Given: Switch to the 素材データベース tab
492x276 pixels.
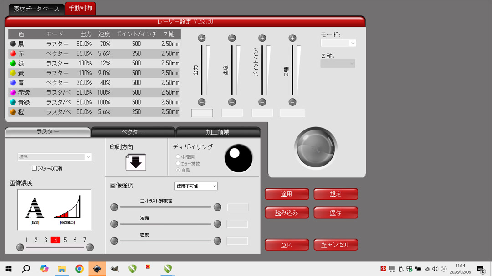Looking at the screenshot, I should [36, 9].
